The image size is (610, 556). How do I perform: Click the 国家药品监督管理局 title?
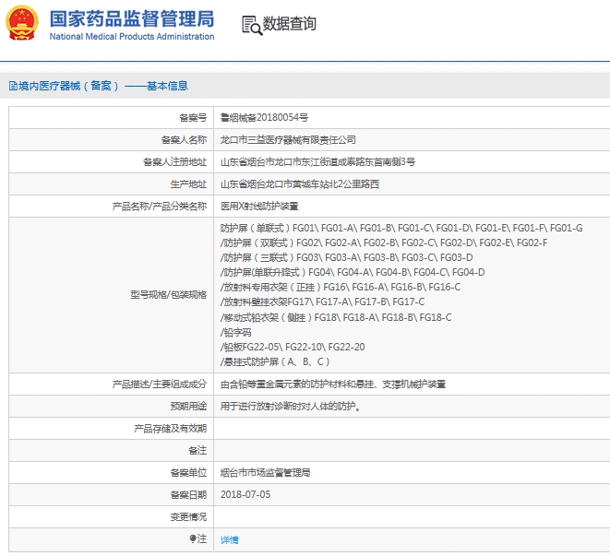point(132,18)
